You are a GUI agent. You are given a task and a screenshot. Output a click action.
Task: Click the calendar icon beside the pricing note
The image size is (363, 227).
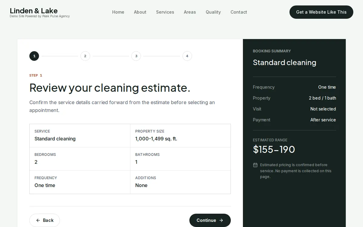coord(255,165)
